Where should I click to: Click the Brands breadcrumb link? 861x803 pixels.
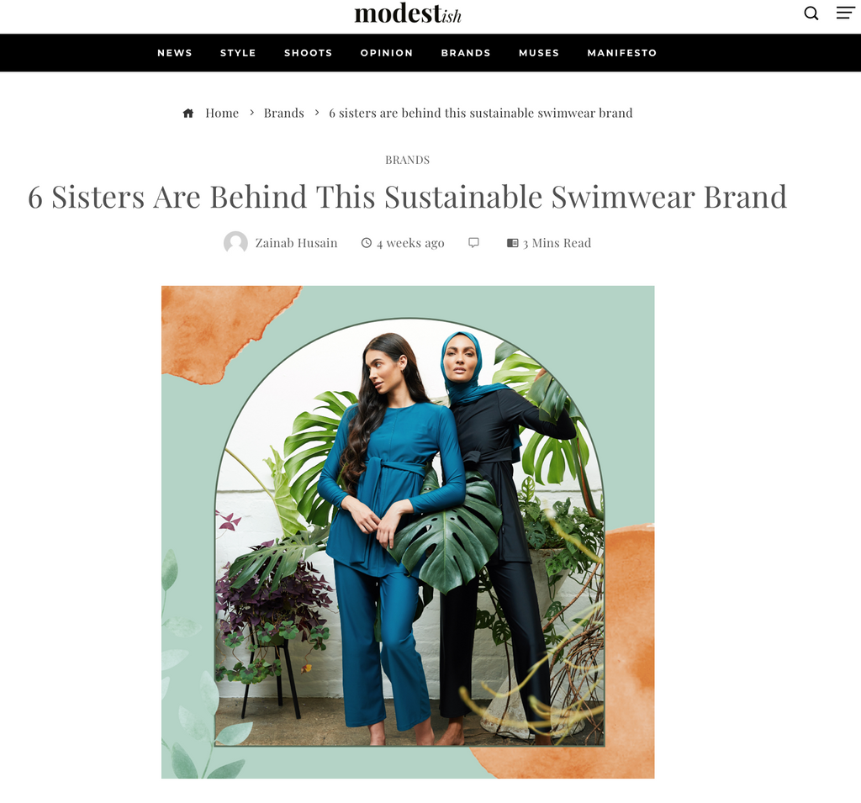[x=284, y=113]
